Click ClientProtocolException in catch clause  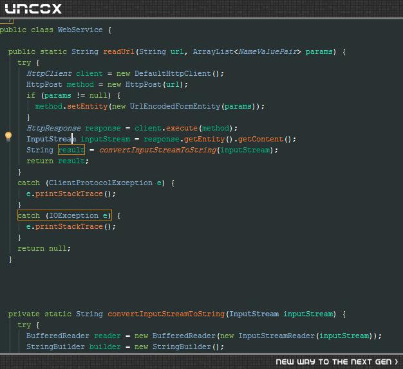100,183
